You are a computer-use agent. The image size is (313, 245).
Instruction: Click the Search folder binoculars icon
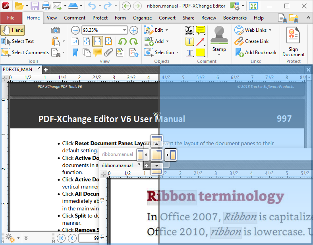294,18
